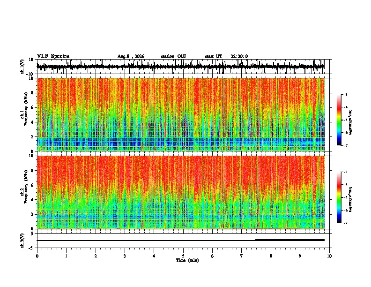Click the "-3" label atop ch.2 color bar
This screenshot has height=287, width=371.
[x=346, y=172]
